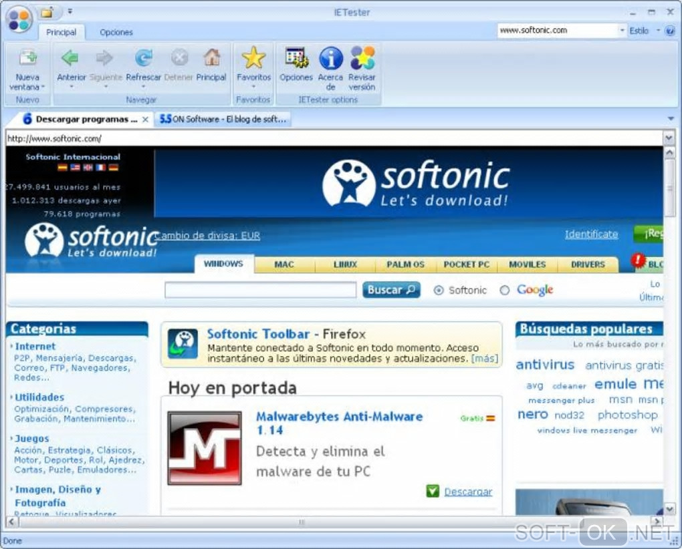The image size is (682, 549).
Task: Click the large softonic banner logo
Action: point(416,183)
